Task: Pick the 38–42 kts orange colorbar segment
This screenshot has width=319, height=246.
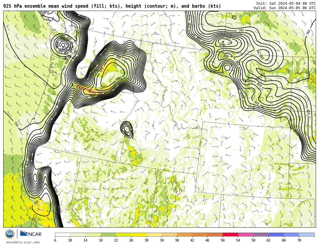Action: tap(185, 234)
